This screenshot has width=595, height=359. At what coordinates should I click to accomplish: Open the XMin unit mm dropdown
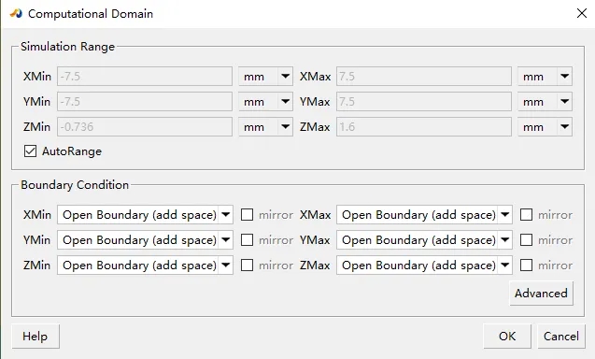(x=265, y=77)
